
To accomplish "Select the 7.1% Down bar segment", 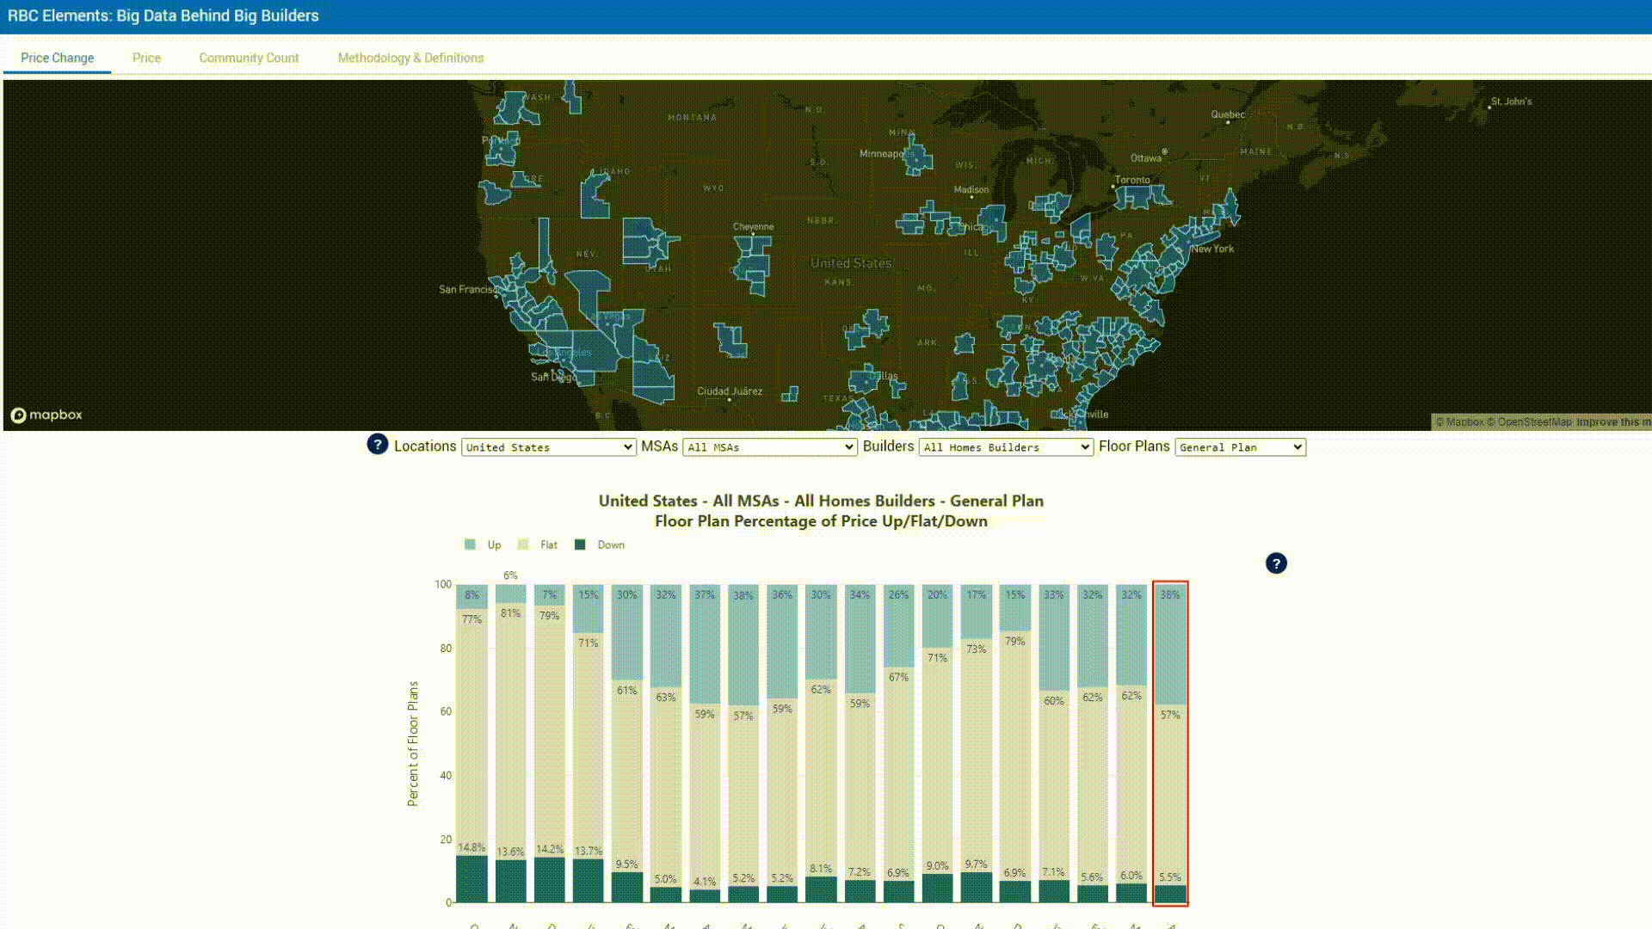I will (x=1054, y=891).
